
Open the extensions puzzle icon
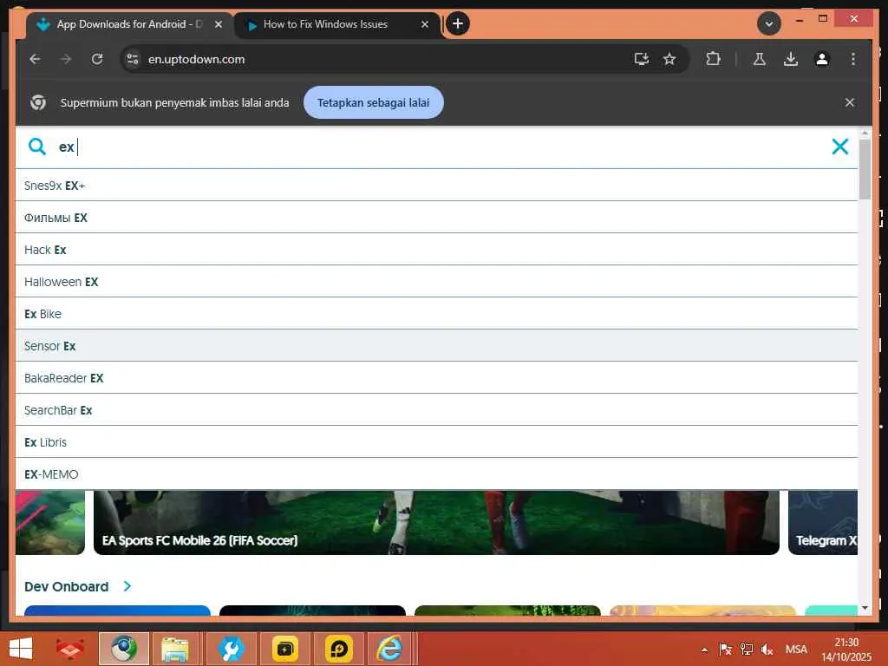(713, 59)
